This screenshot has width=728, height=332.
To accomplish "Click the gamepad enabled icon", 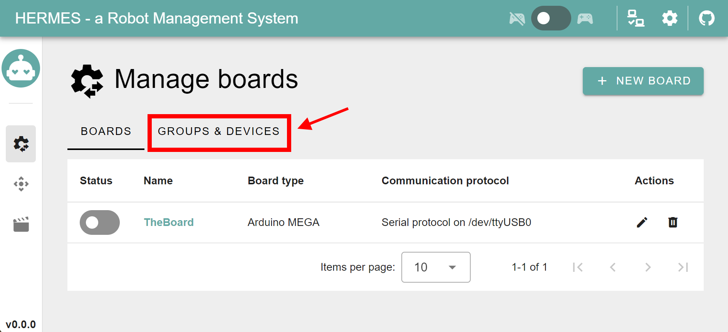I will (585, 19).
